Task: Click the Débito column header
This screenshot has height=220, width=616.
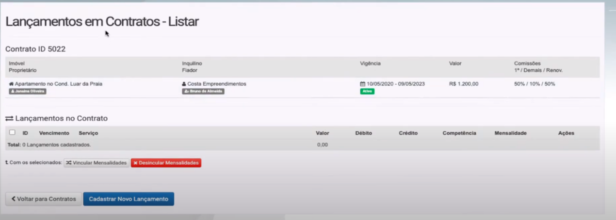Action: coord(363,133)
